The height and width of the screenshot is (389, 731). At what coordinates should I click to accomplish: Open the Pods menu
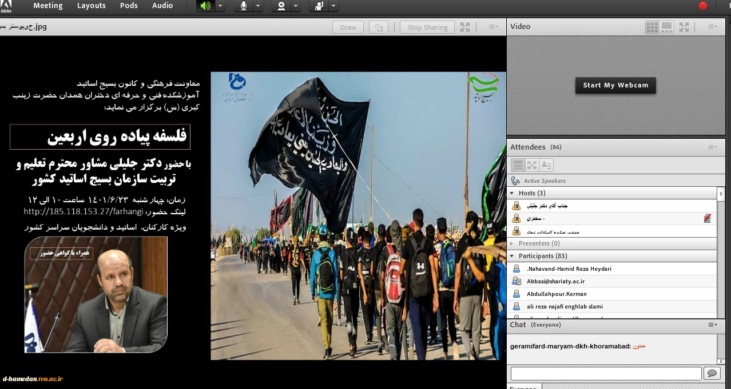click(x=129, y=6)
